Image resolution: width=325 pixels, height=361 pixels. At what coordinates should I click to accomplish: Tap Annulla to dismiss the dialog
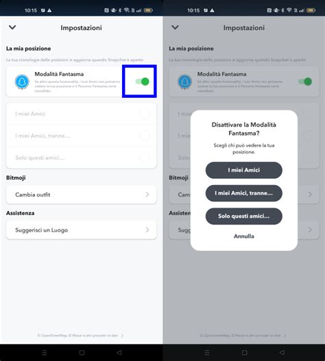coord(244,236)
